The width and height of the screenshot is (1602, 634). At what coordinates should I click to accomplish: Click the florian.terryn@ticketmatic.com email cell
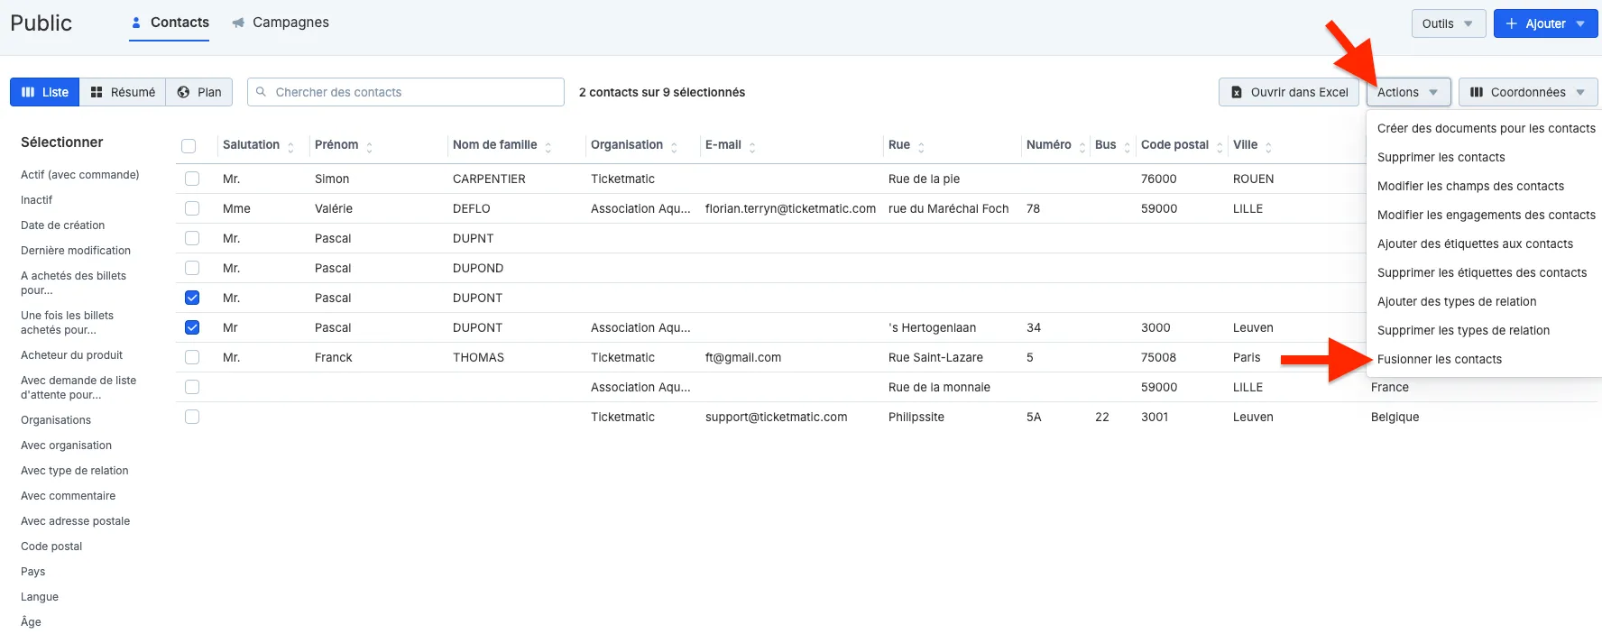click(790, 208)
